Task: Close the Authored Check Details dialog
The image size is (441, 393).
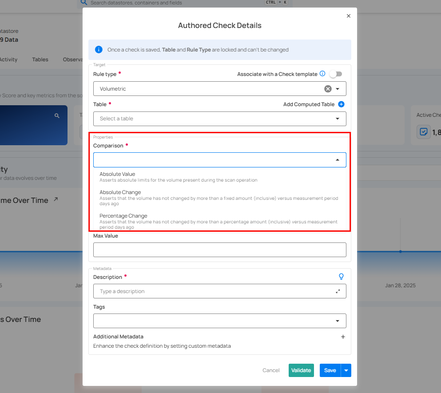Action: (348, 16)
